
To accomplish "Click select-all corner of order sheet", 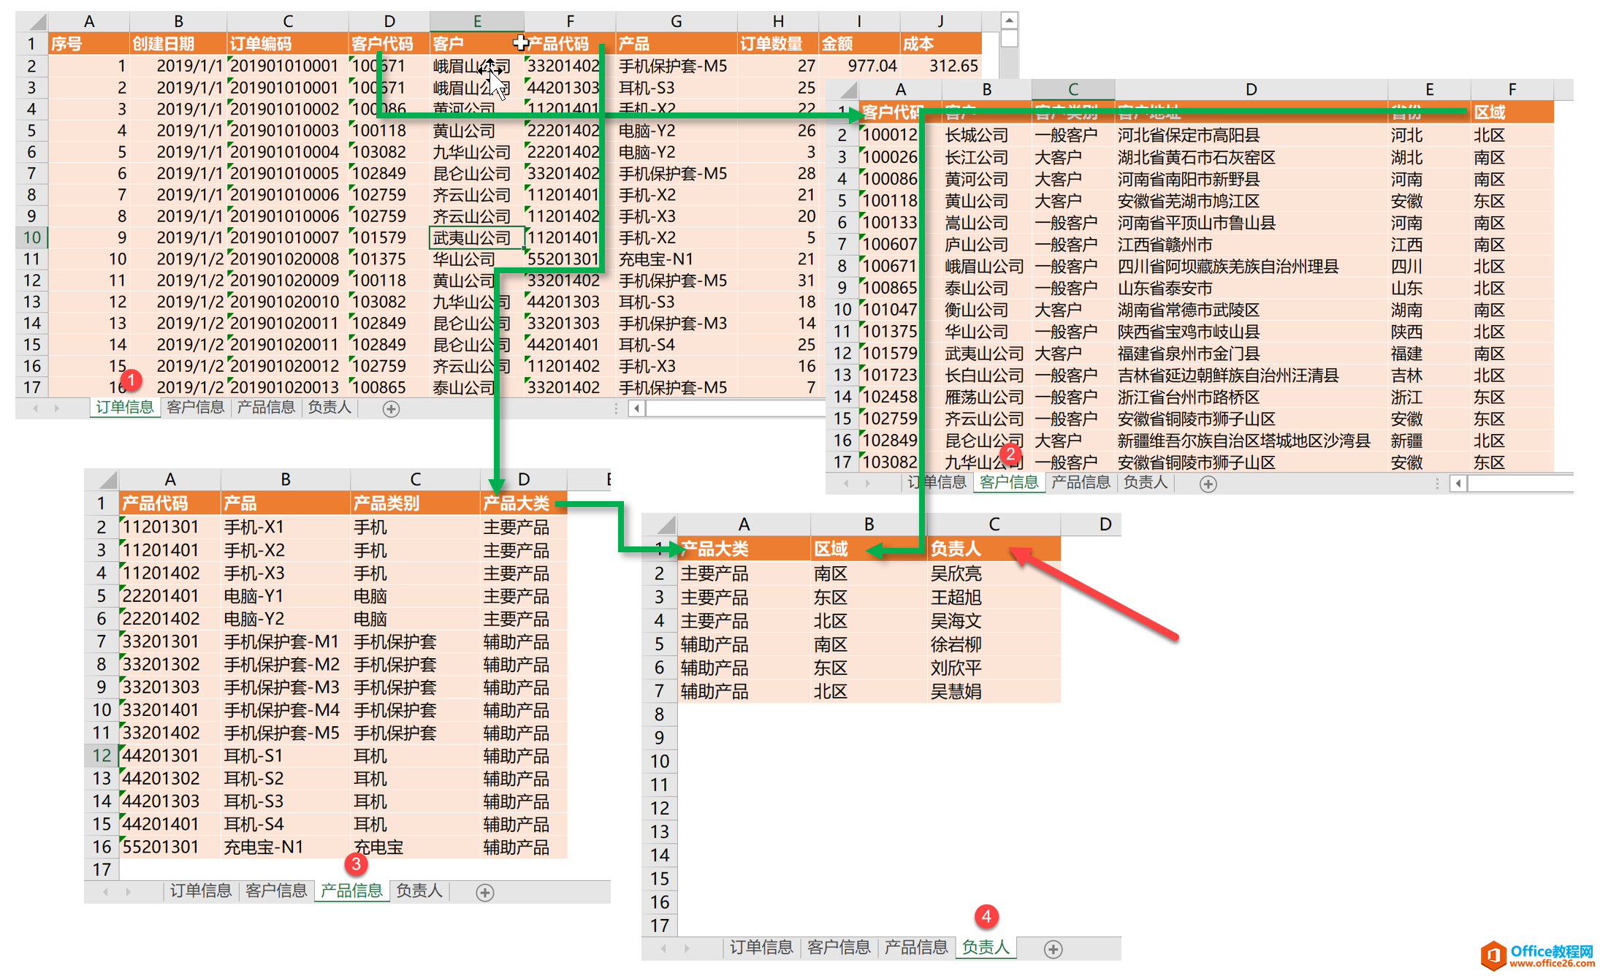I will click(33, 21).
